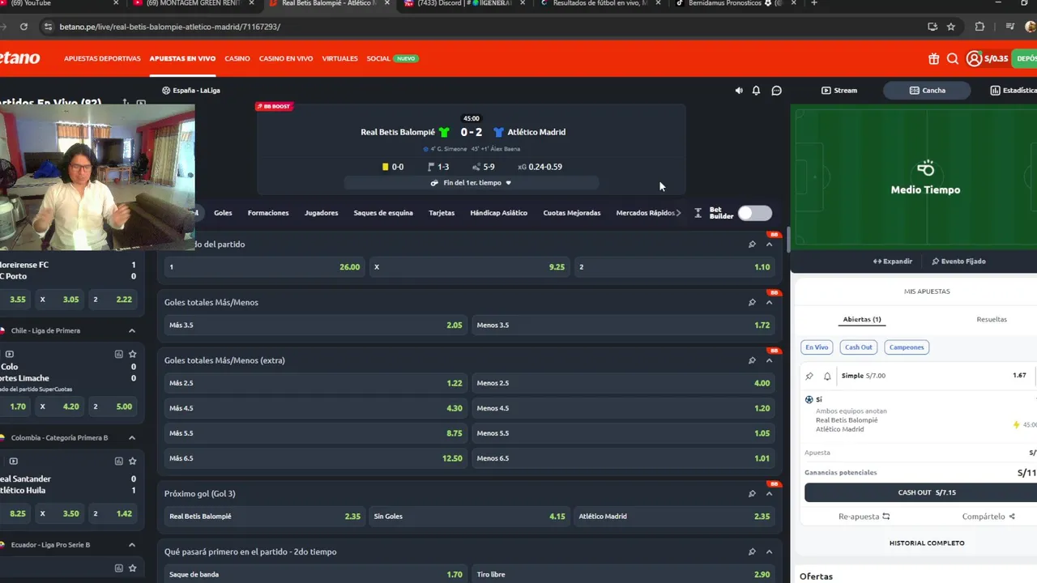Image resolution: width=1037 pixels, height=583 pixels.
Task: Toggle the Bet Builder switch
Action: 754,213
